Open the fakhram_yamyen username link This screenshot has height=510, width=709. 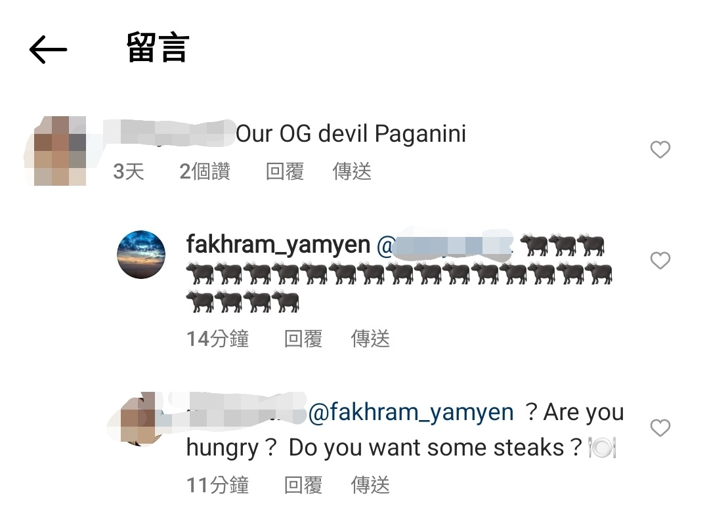(x=278, y=245)
